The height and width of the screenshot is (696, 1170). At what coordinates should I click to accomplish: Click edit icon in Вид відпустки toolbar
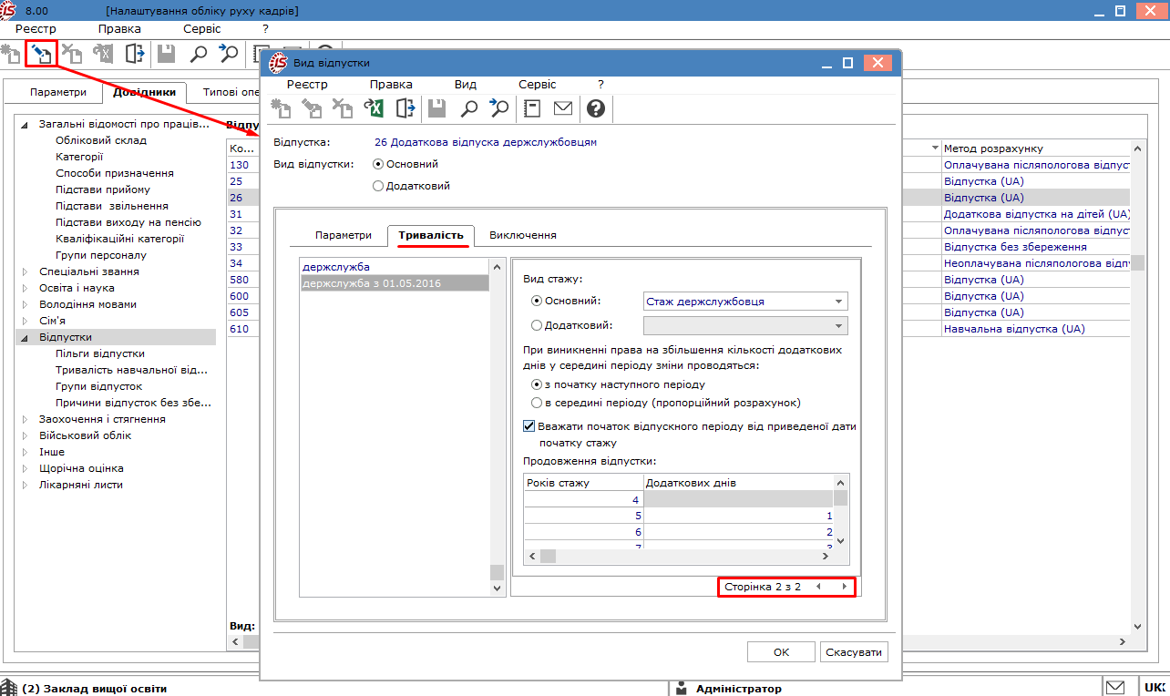tap(313, 108)
